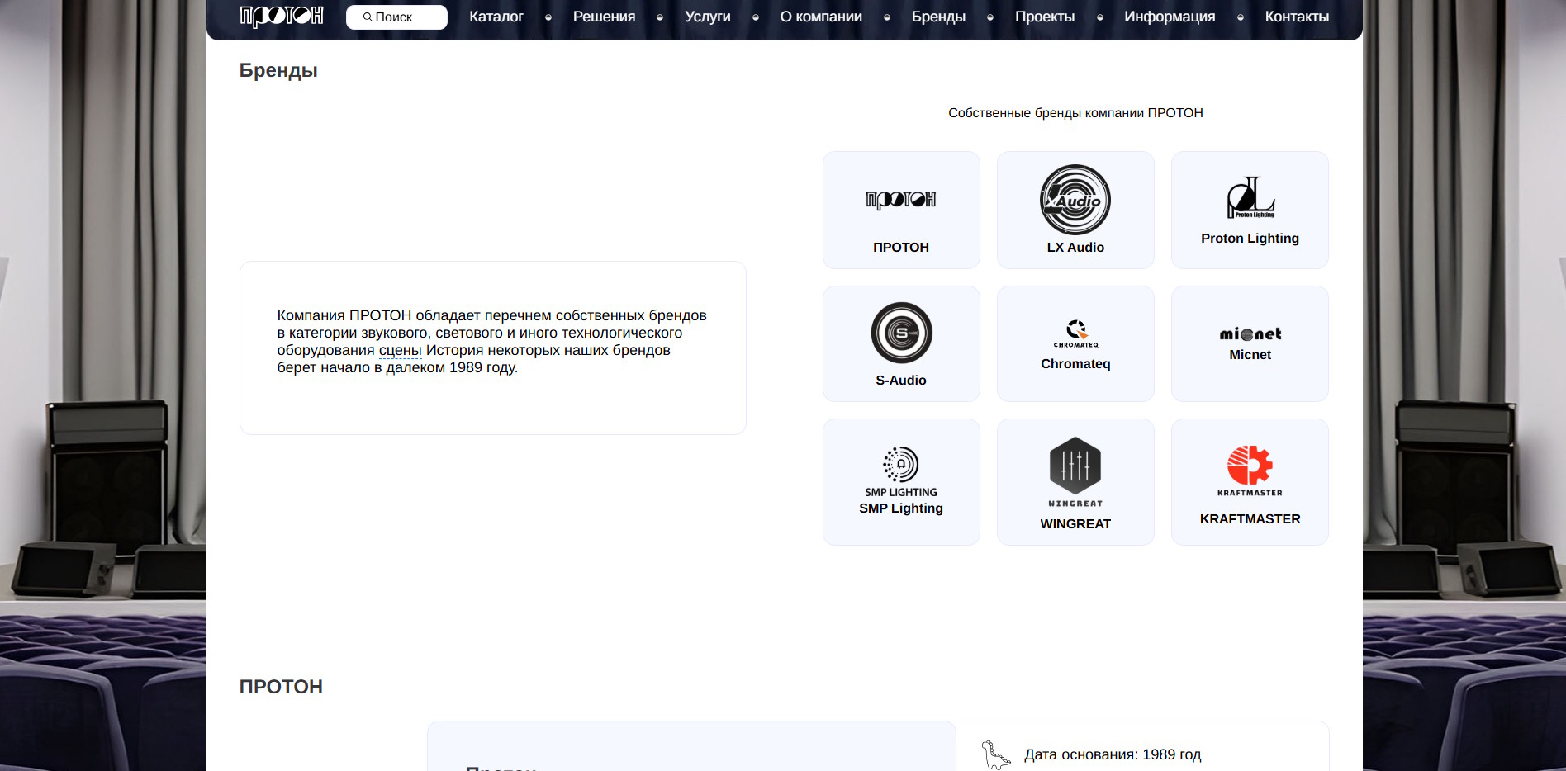Select the Proton Lighting brand label

coord(1250,239)
